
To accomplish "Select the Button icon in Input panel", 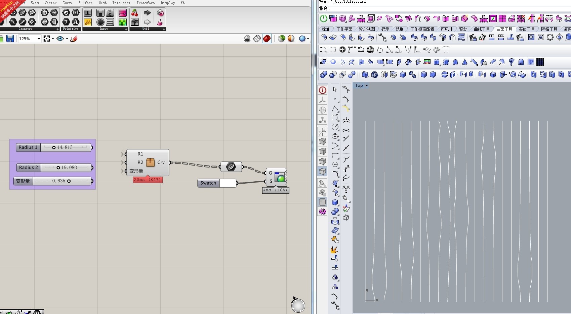I will pos(100,22).
